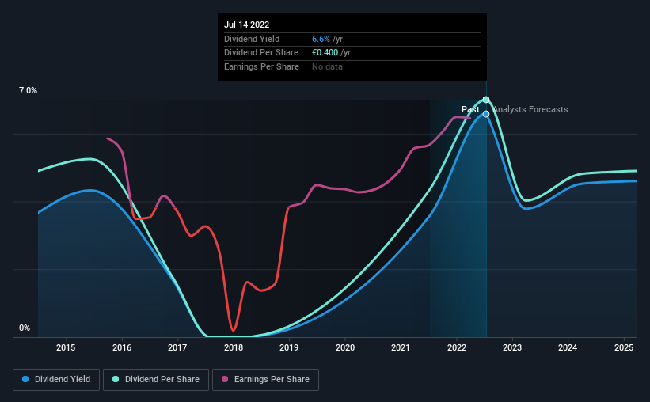This screenshot has height=402, width=650.
Task: Click the Past label on chart
Action: (x=470, y=109)
